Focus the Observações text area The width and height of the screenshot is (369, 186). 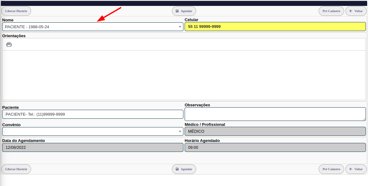pyautogui.click(x=275, y=114)
